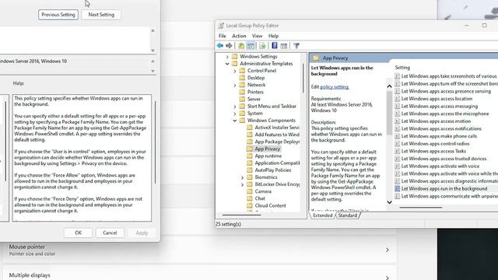The width and height of the screenshot is (498, 280).
Task: Click the App Privacy header folder icon
Action: coord(316,58)
